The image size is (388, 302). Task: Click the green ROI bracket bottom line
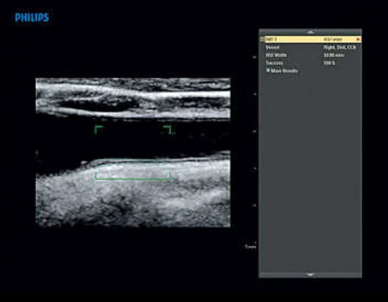133,179
